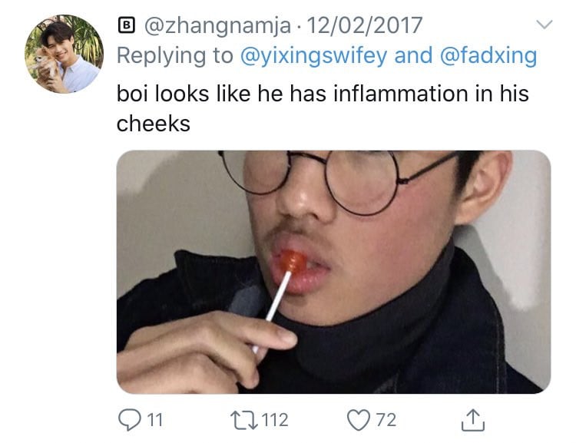
Task: Click the like count 72
Action: (386, 420)
